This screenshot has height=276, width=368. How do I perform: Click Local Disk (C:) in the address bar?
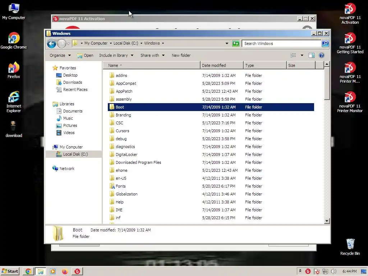(126, 43)
